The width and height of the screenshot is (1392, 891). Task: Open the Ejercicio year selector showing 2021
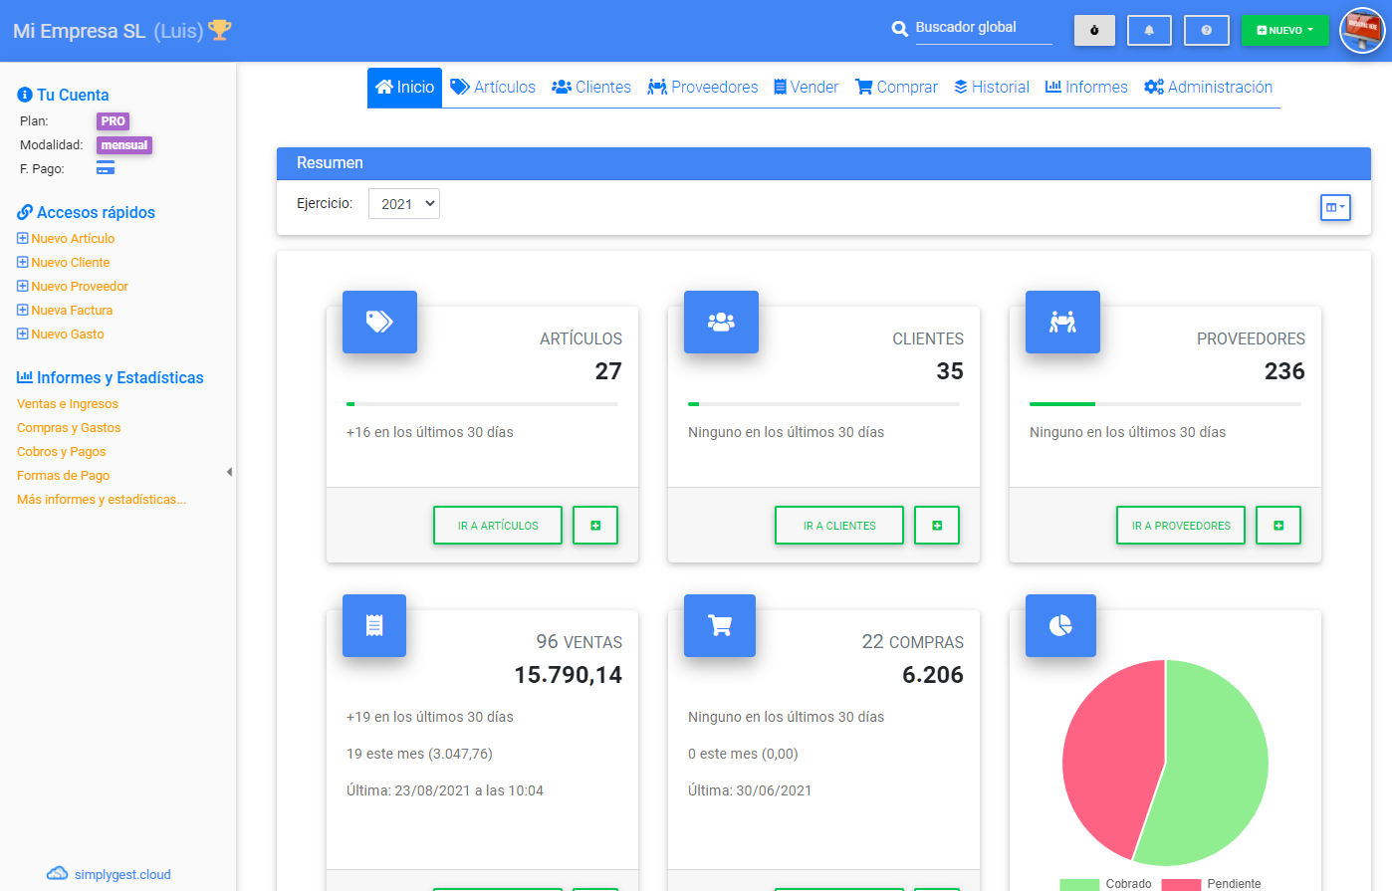403,203
